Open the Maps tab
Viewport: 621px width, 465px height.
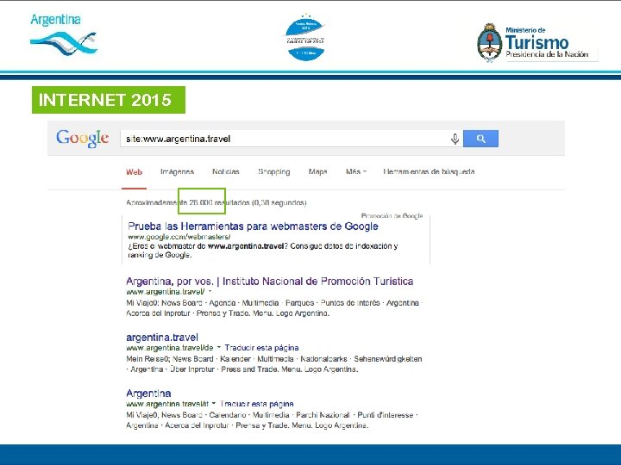click(317, 171)
